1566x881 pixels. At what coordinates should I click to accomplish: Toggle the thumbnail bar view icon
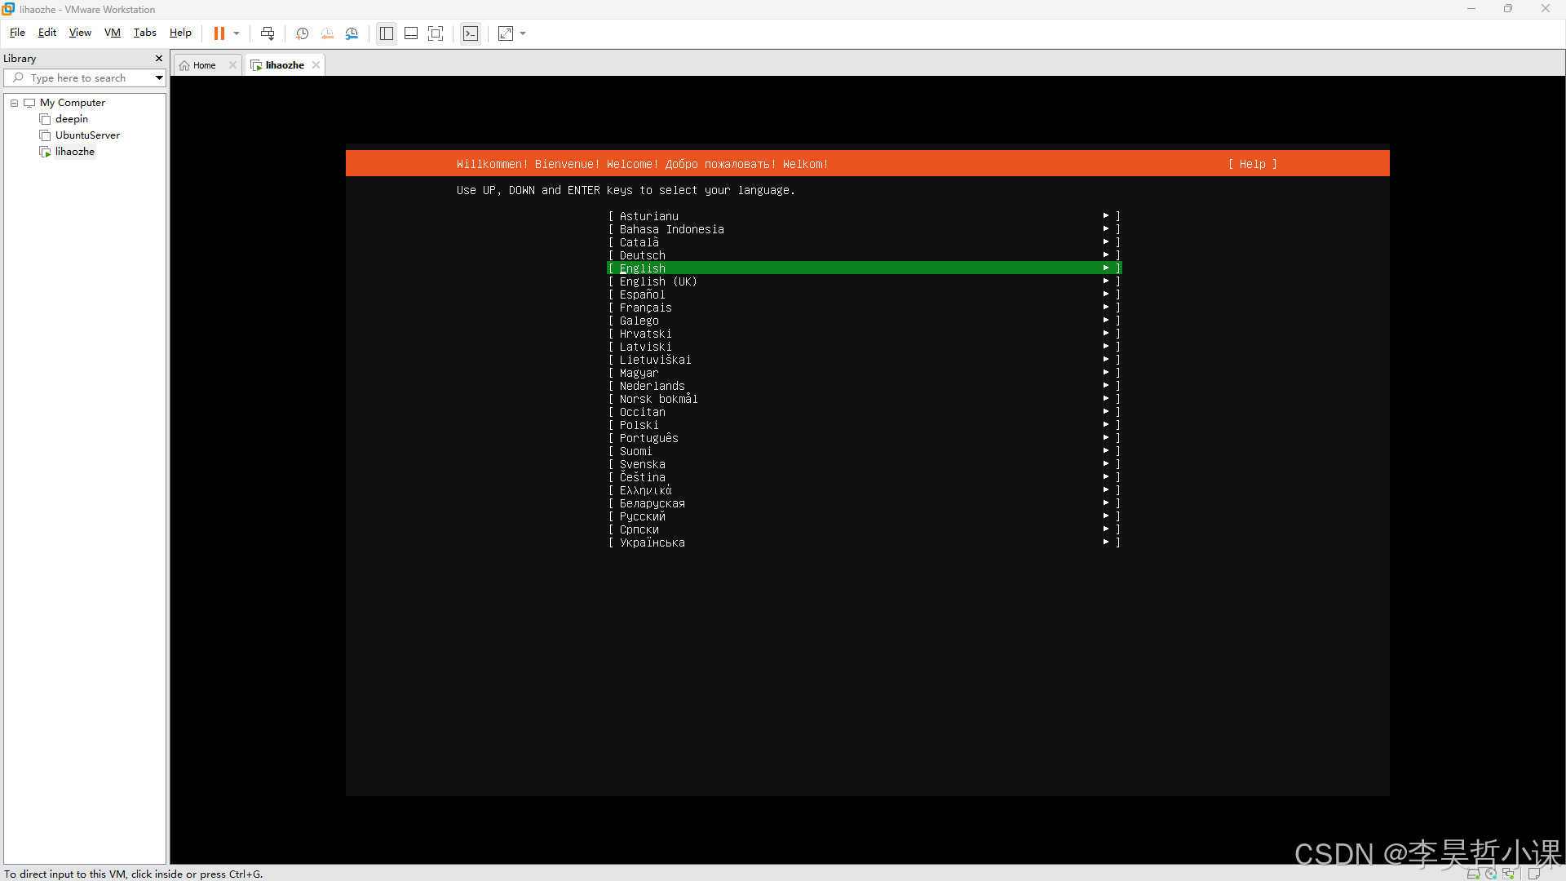(x=411, y=33)
